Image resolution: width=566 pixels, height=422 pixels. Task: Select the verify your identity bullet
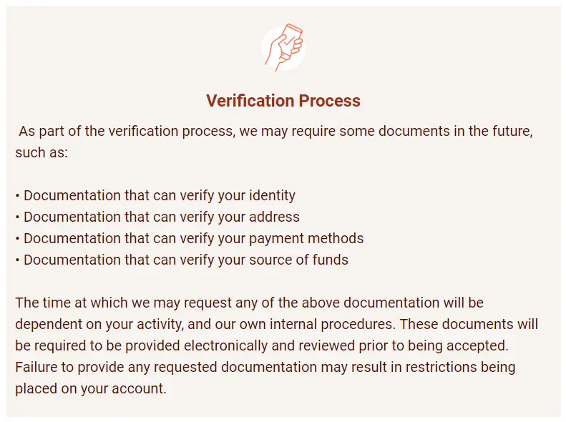point(155,195)
